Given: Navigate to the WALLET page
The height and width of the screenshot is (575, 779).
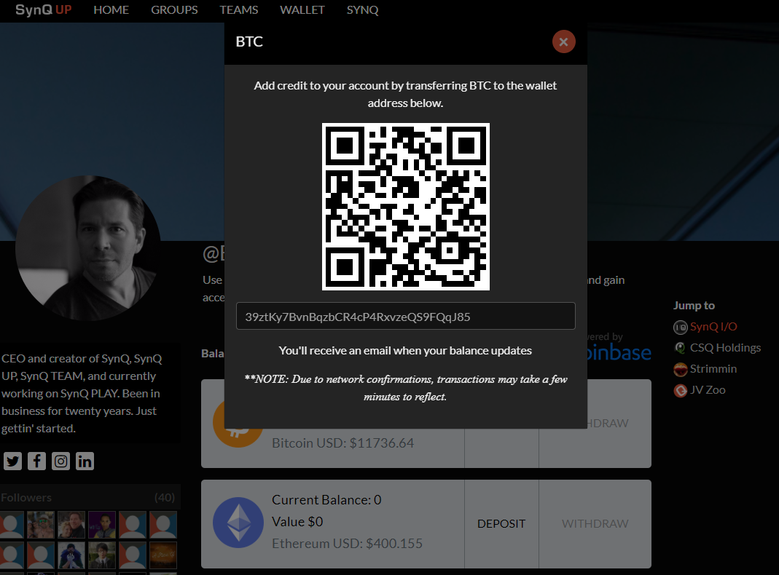Looking at the screenshot, I should [x=302, y=10].
